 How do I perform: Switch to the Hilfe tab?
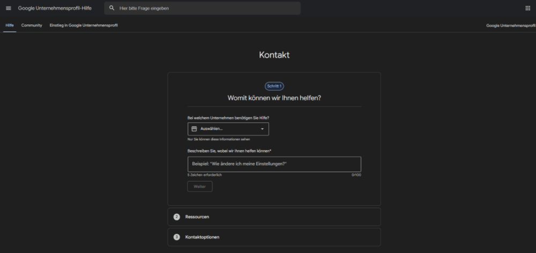(10, 25)
